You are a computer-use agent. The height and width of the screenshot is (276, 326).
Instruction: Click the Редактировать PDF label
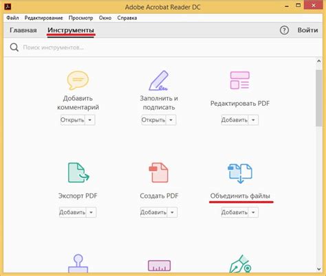240,104
